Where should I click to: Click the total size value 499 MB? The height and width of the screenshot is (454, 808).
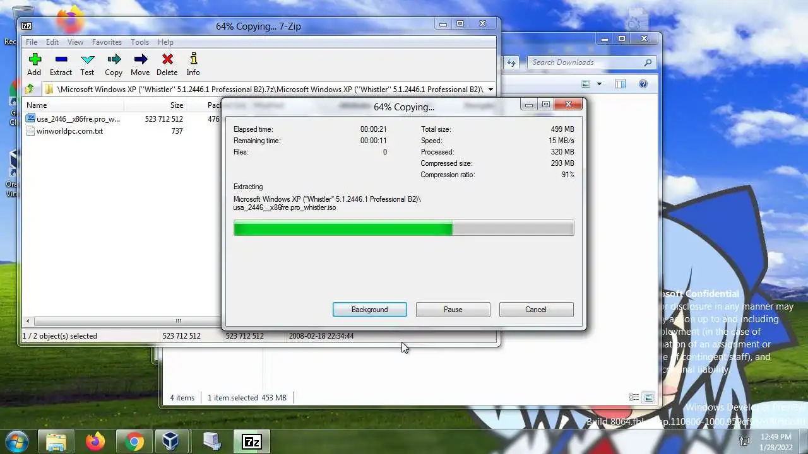point(562,129)
